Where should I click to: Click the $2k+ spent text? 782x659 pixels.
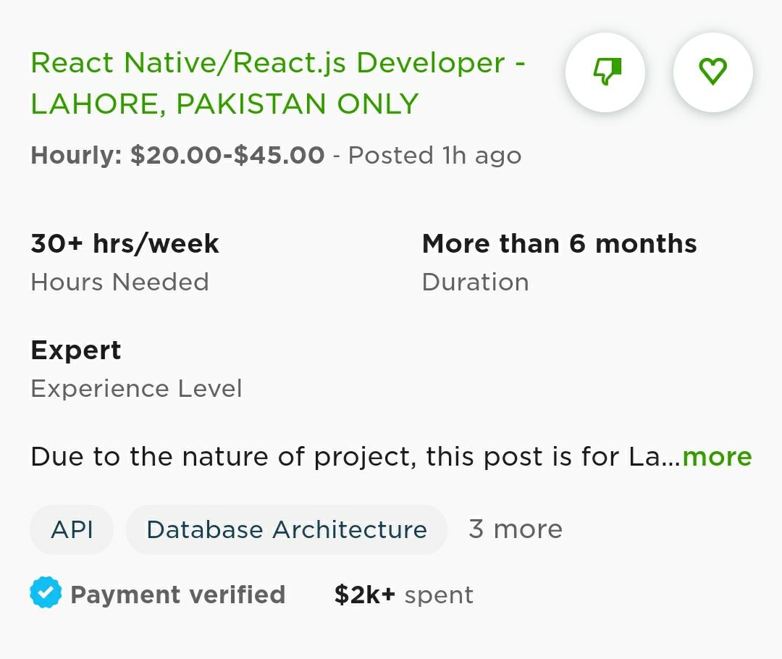(403, 595)
